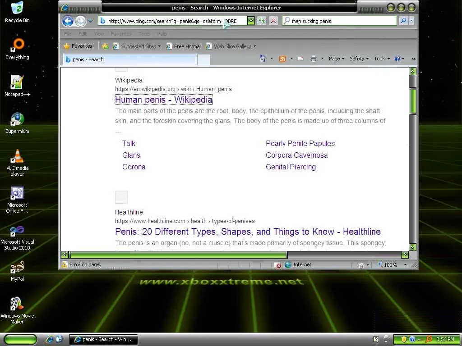Refresh the page with the green arrows icon

[262, 21]
